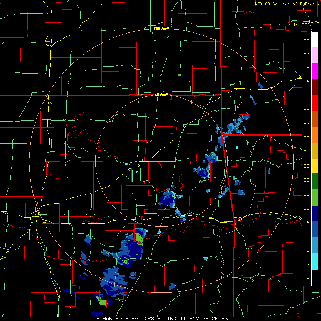The width and height of the screenshot is (321, 321).
Task: Click the 50 legend value
Action: (x=306, y=96)
